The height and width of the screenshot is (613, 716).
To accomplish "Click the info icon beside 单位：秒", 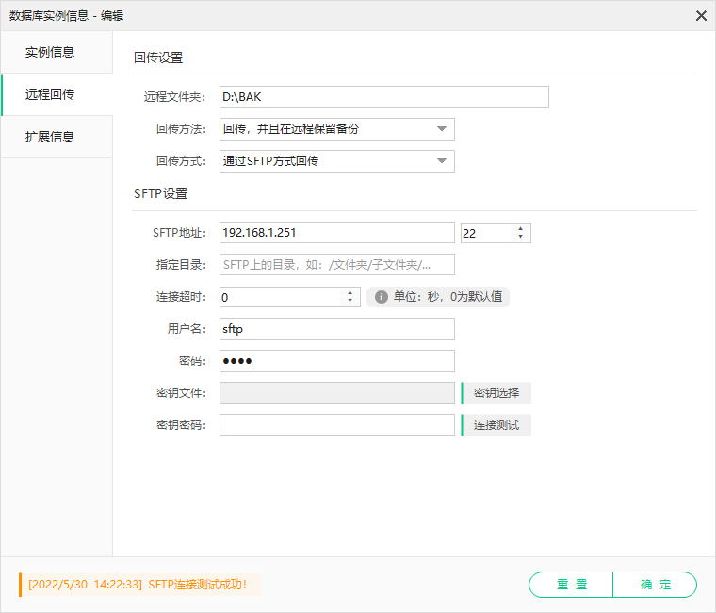I will coord(382,297).
